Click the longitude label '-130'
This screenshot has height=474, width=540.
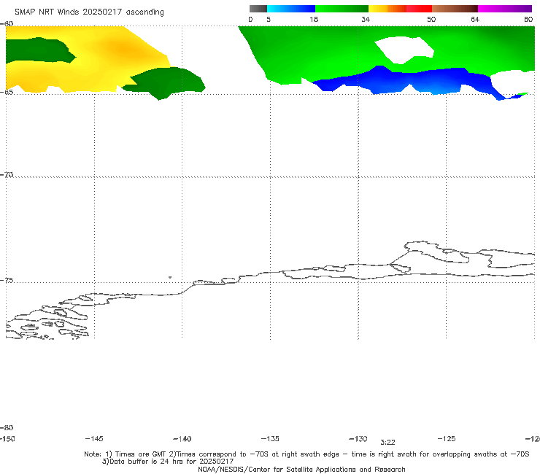coord(358,439)
